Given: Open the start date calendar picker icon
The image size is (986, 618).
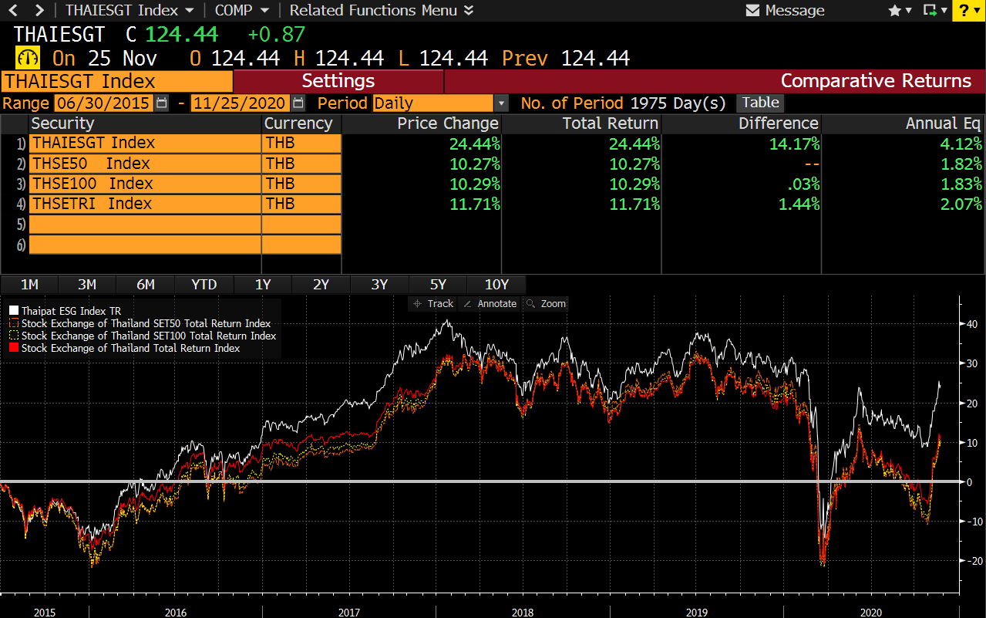Looking at the screenshot, I should tap(161, 103).
